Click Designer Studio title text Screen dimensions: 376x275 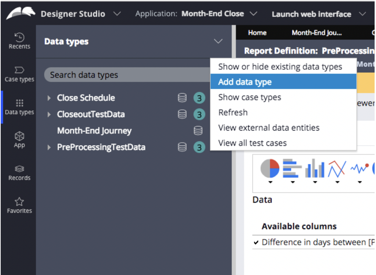(x=73, y=14)
